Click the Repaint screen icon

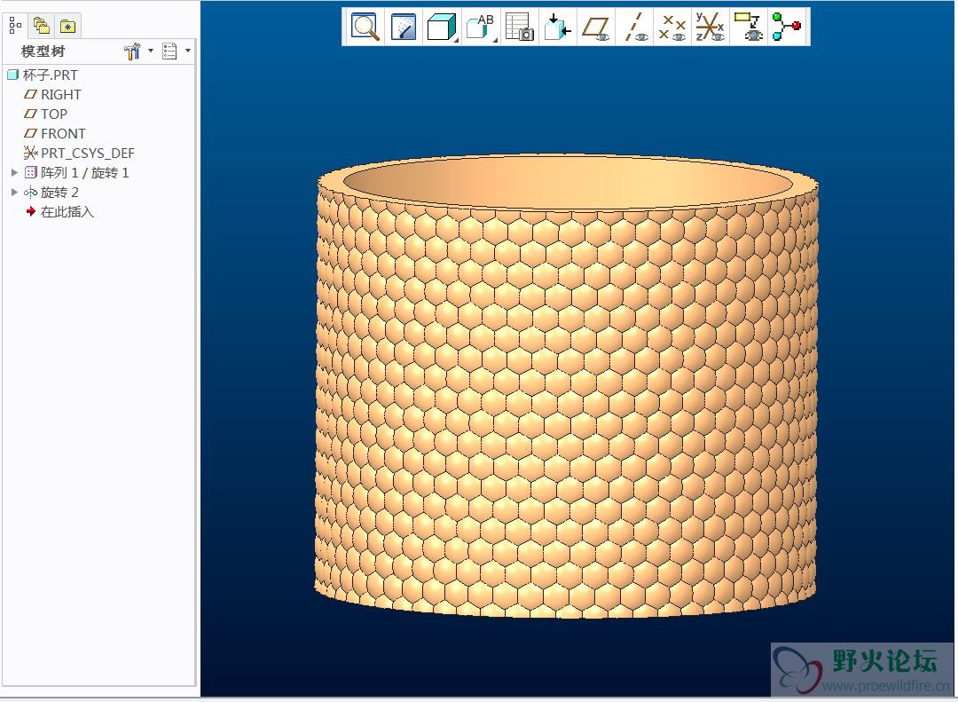(x=404, y=27)
